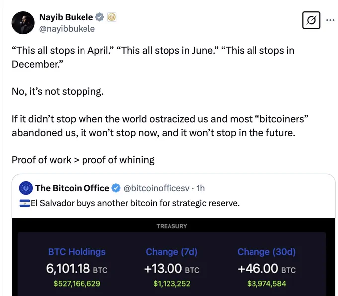This screenshot has height=296, width=338.
Task: Click The Bitcoin Office verified checkmark
Action: (x=116, y=188)
